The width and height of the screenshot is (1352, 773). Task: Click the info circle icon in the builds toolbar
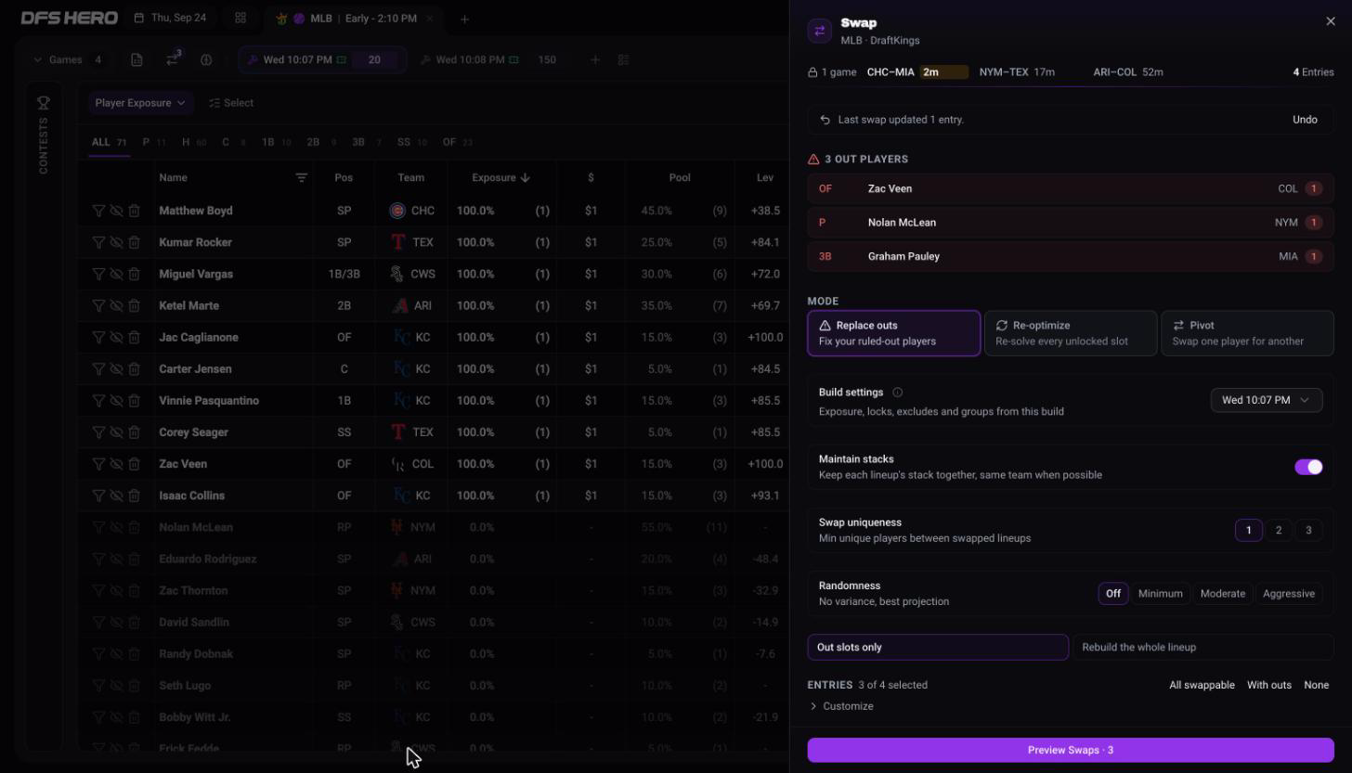pos(206,59)
